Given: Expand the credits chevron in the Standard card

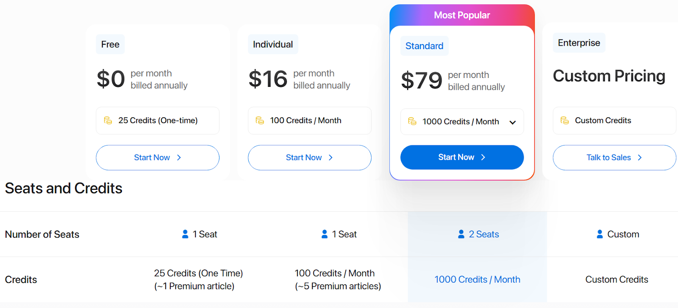Looking at the screenshot, I should [x=513, y=122].
